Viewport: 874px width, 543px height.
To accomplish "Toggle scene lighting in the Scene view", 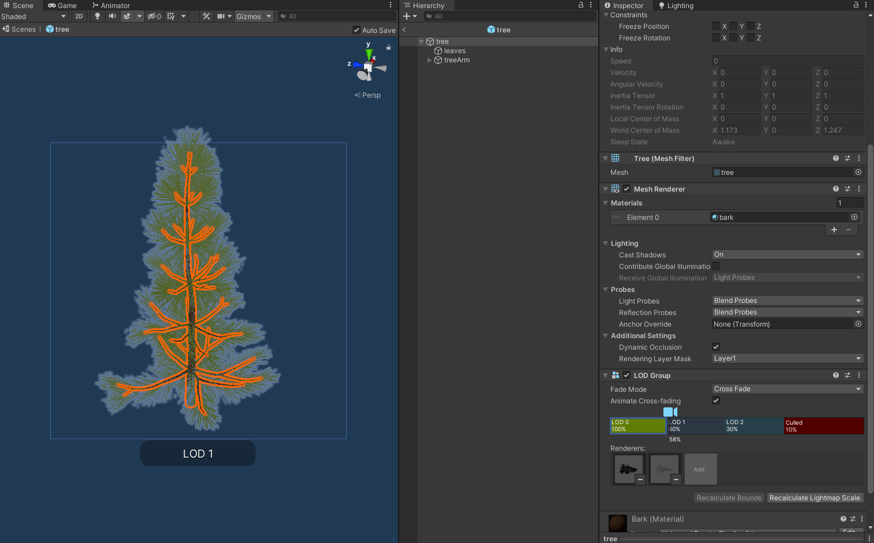I will [96, 16].
